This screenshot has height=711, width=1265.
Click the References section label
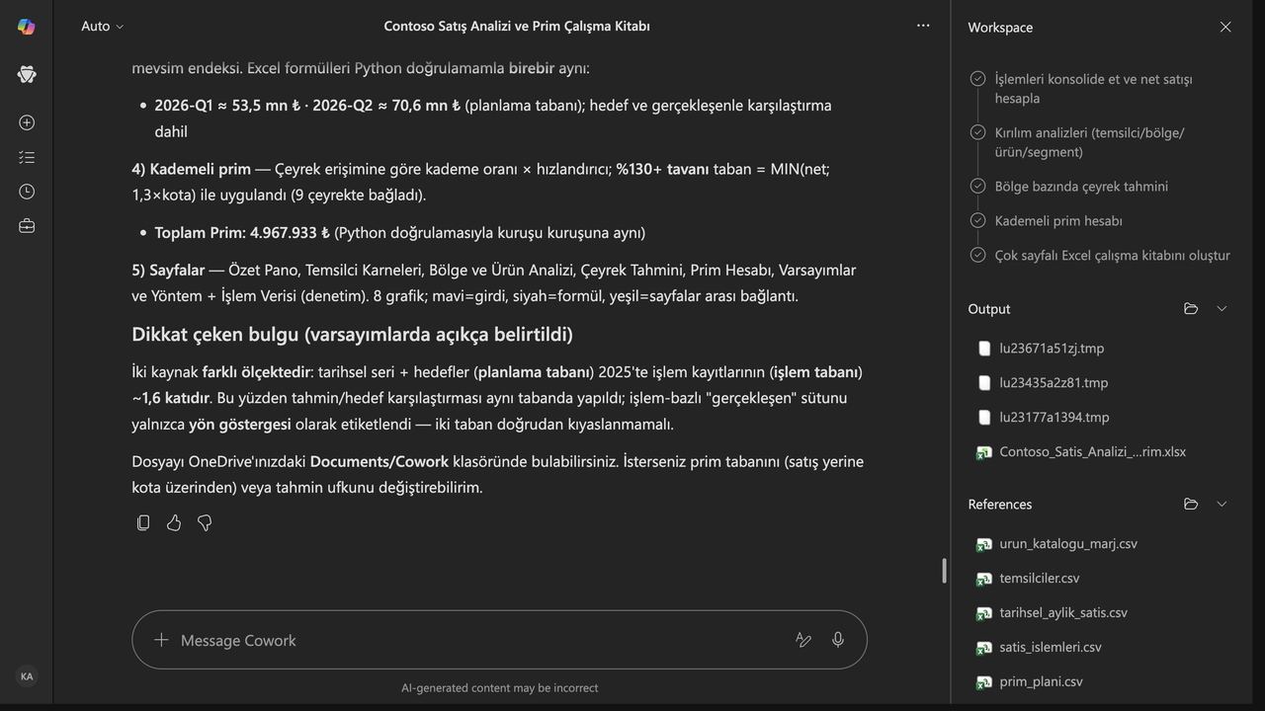(1000, 504)
